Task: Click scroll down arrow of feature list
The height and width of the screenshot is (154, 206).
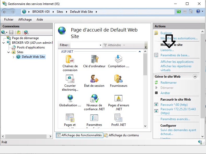Action: 145,126
